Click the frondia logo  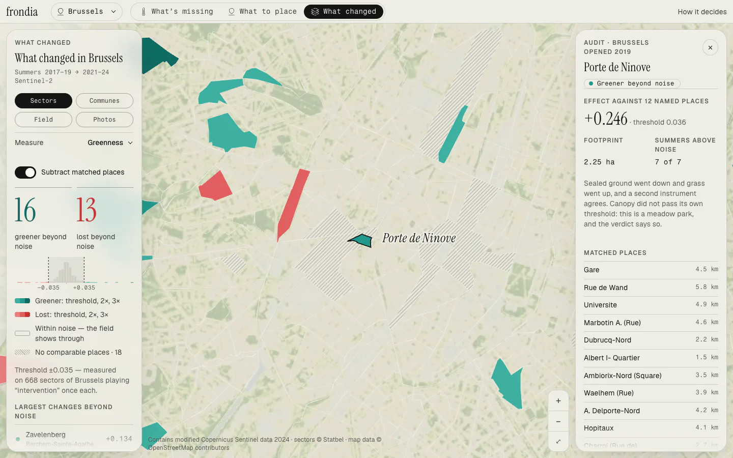pos(22,11)
